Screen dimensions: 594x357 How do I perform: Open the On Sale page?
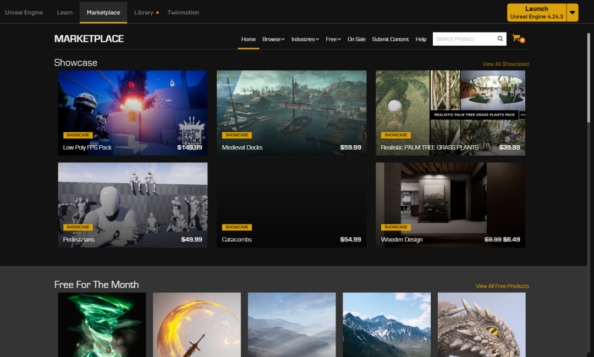point(356,39)
